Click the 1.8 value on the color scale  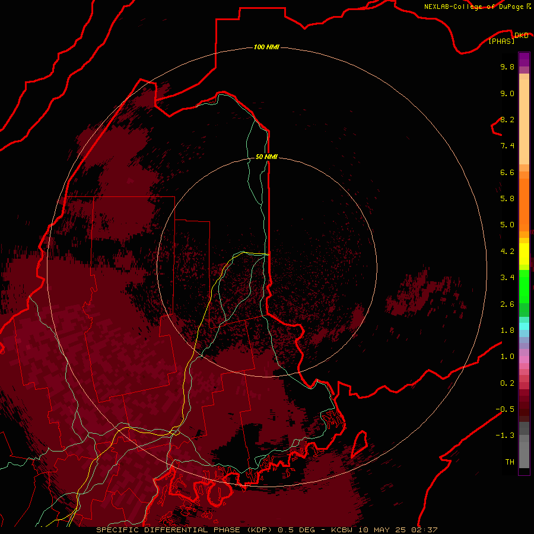[x=507, y=330]
